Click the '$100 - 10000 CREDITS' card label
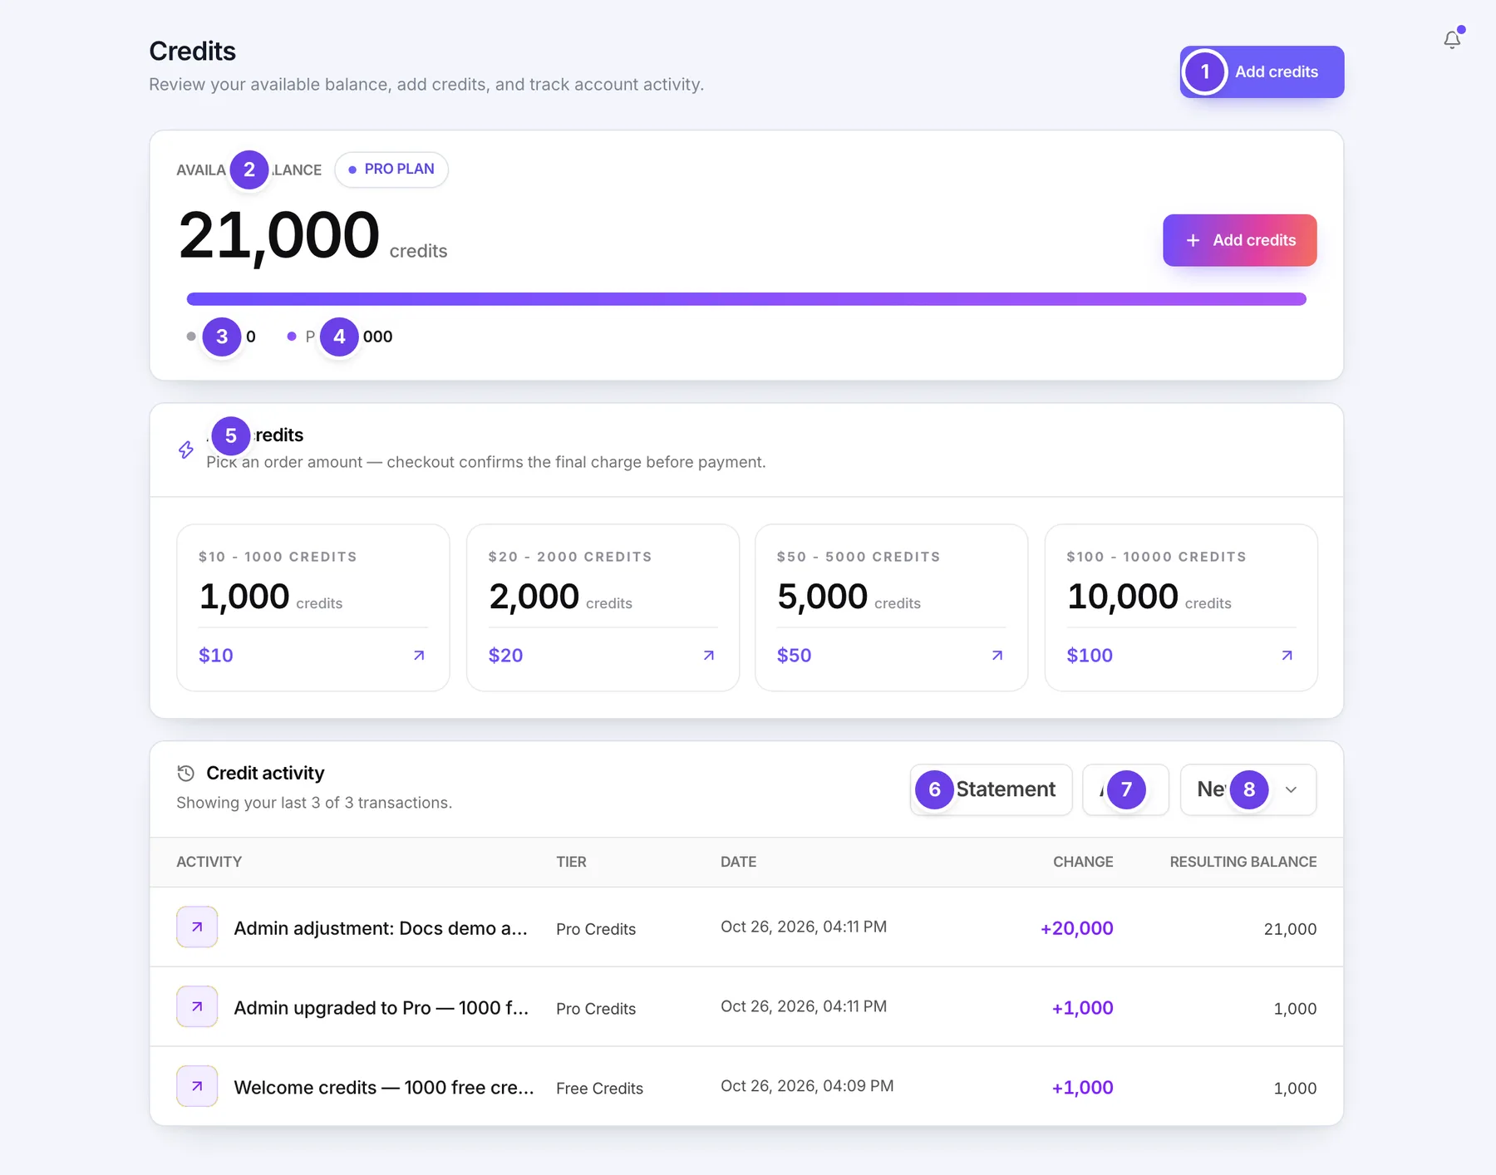 coord(1156,557)
